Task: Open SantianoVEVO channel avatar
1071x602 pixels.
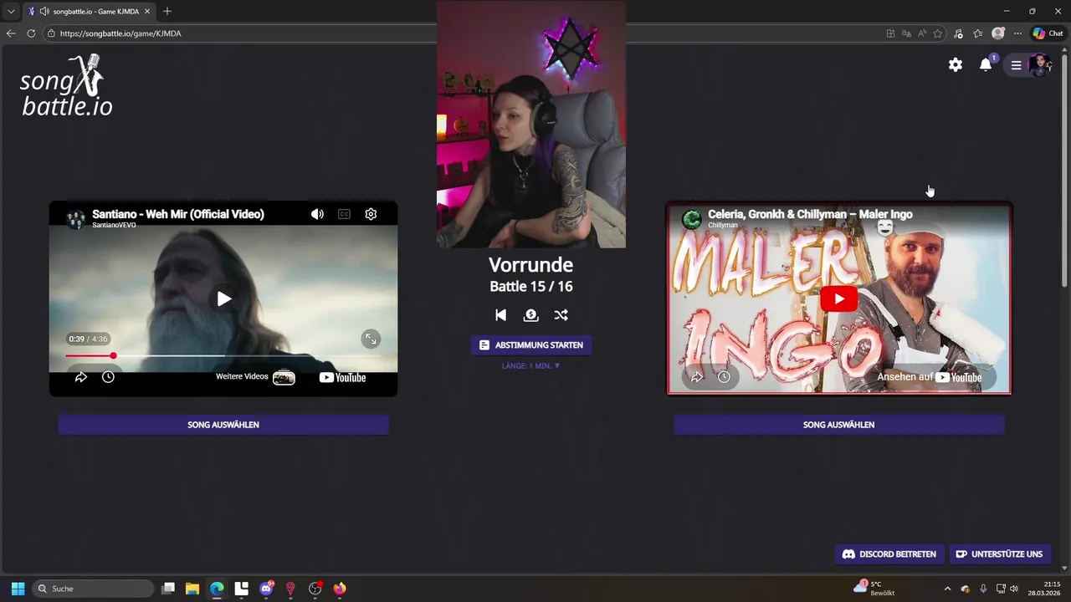Action: (76, 219)
